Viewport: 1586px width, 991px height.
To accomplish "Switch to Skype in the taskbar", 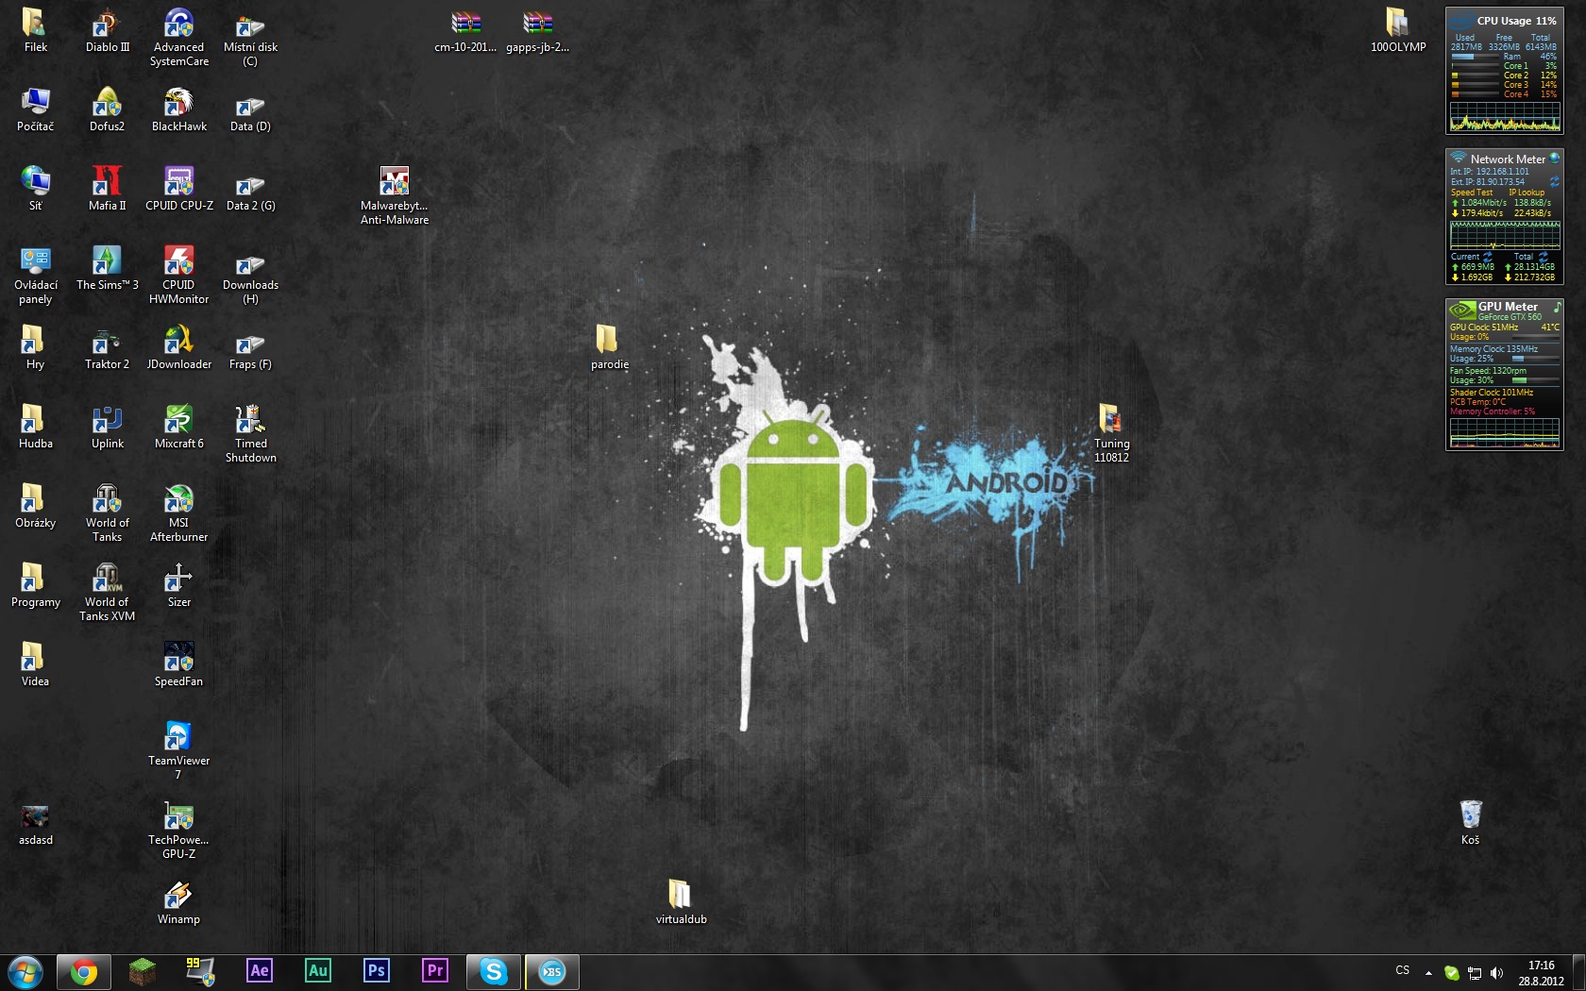I will tap(494, 972).
